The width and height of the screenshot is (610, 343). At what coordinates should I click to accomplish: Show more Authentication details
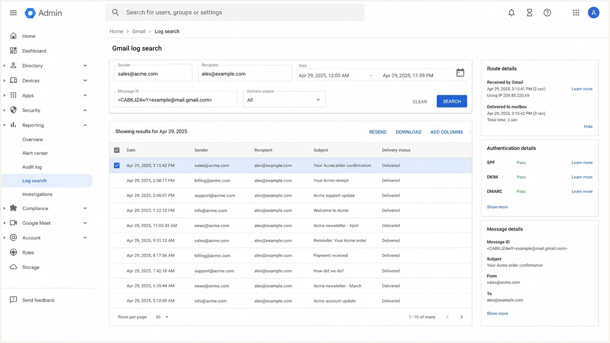coord(497,207)
